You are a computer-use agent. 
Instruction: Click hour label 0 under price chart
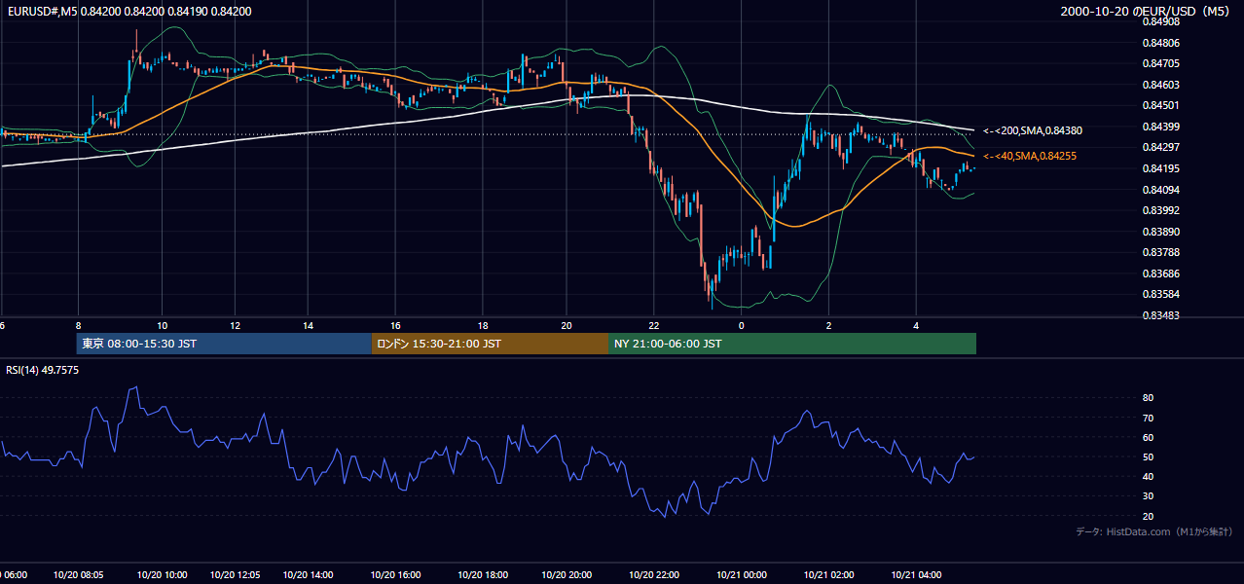[x=741, y=325]
